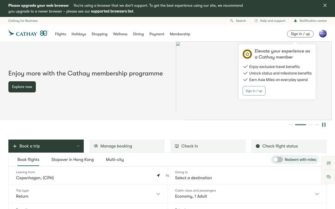Click the purple profile avatar icon
This screenshot has width=335, height=209.
(x=322, y=34)
